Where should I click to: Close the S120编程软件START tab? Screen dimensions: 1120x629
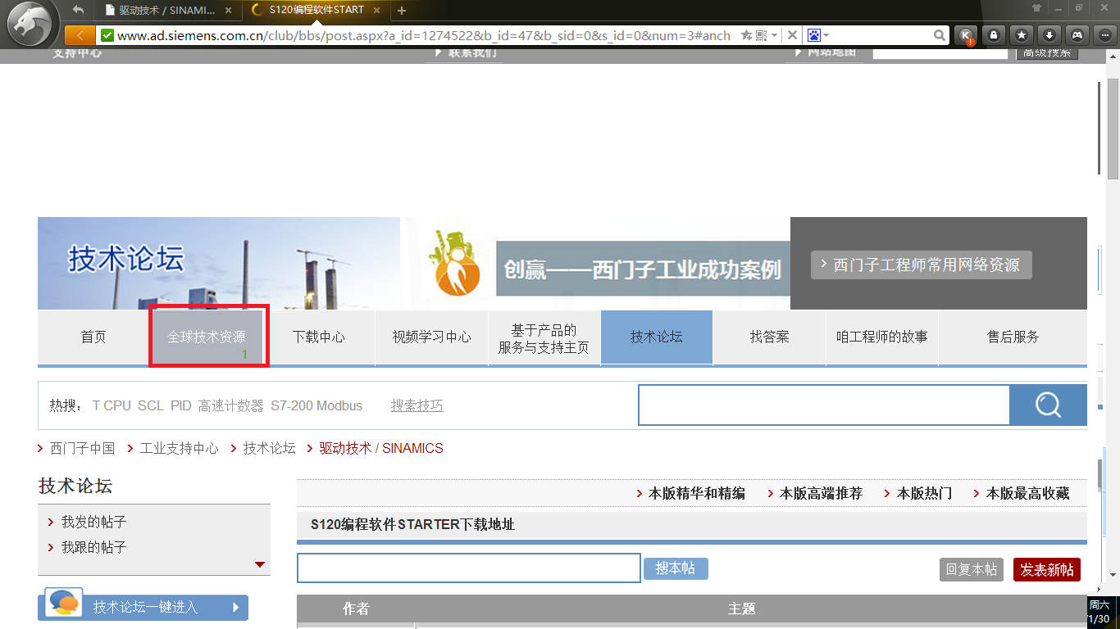(x=377, y=11)
